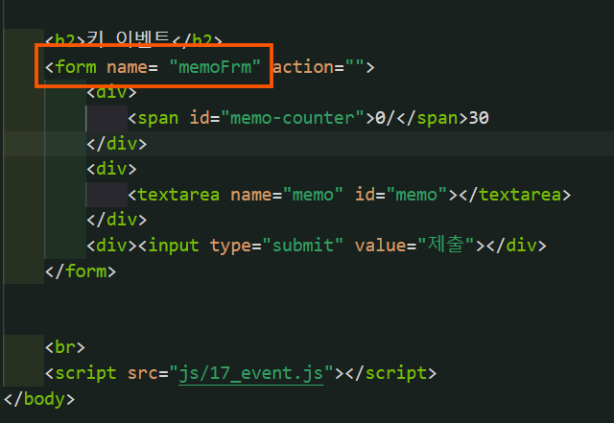The width and height of the screenshot is (614, 423).
Task: Click the input tag name
Action: tap(174, 246)
